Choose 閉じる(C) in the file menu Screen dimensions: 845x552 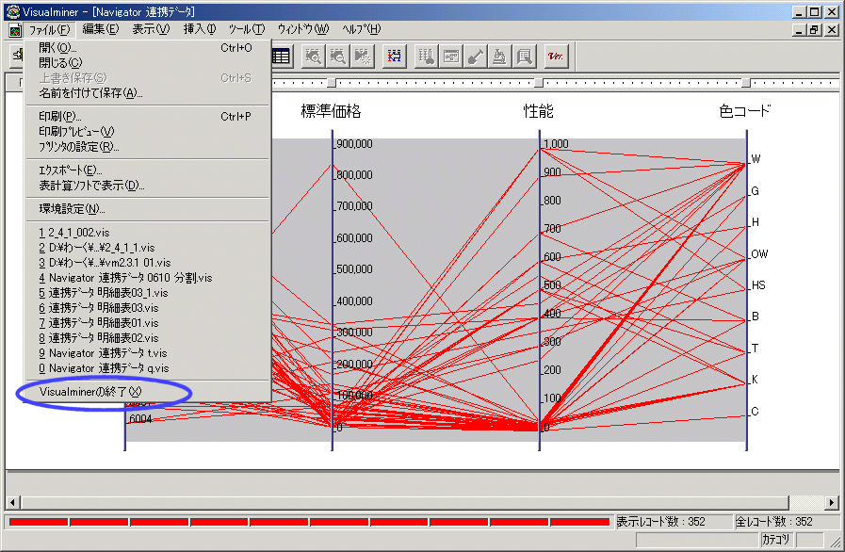[x=147, y=63]
